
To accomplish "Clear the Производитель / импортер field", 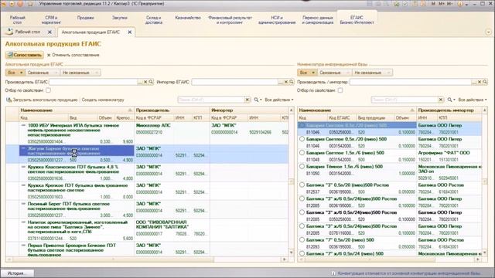I will [480, 82].
